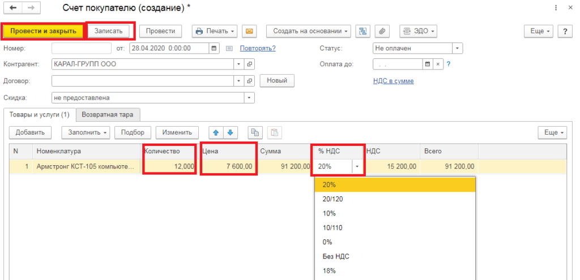Click the Цена cell 7 600,00
Viewport: 580px width, 280px height.
click(x=228, y=167)
